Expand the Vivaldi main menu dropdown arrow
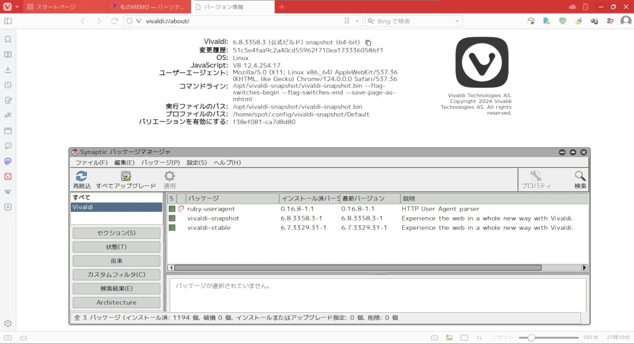The width and height of the screenshot is (634, 344). point(17,7)
